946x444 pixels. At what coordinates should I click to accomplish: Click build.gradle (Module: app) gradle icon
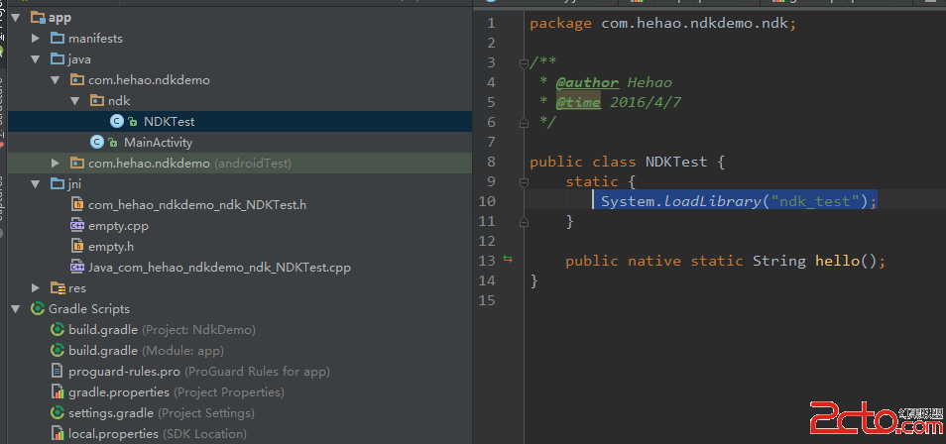[x=58, y=350]
